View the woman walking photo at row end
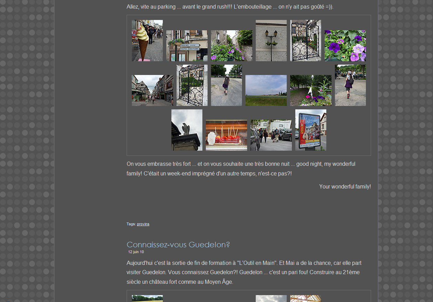Viewport: 433px width, 302px height. coord(350,85)
